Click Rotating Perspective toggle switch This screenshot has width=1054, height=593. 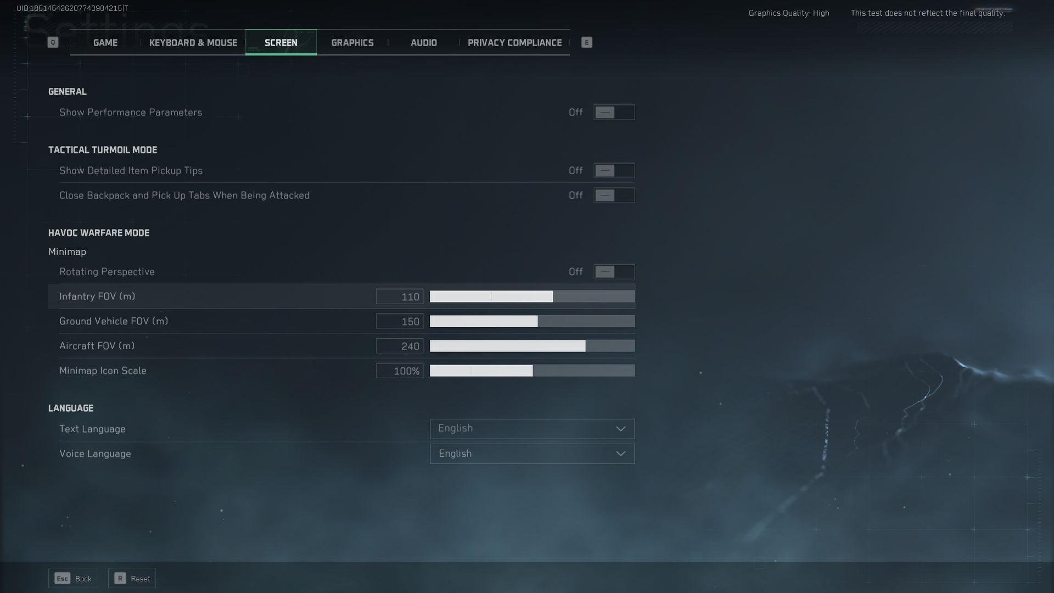[613, 271]
